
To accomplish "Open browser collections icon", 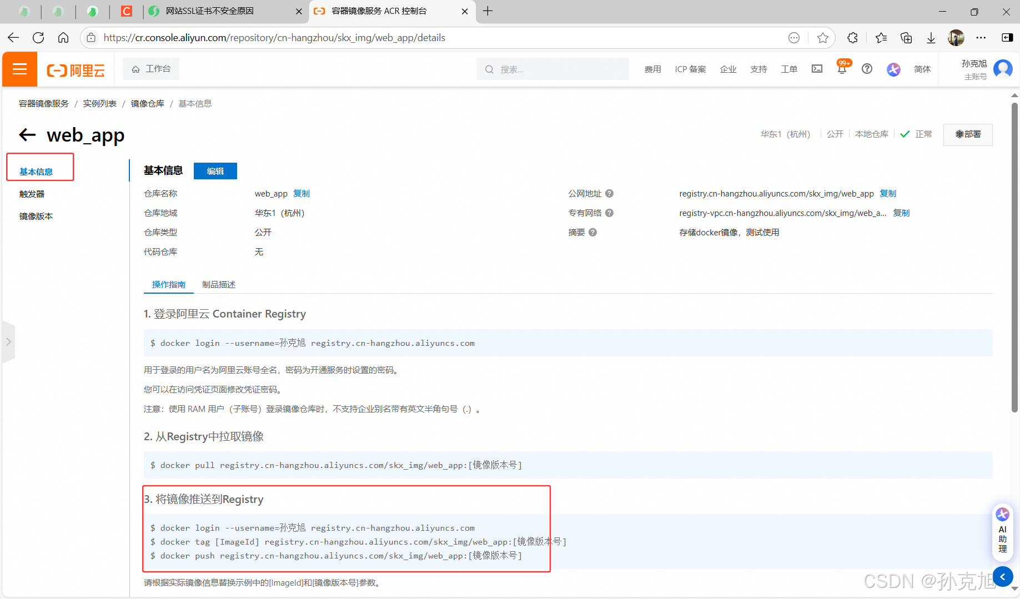I will [x=906, y=38].
